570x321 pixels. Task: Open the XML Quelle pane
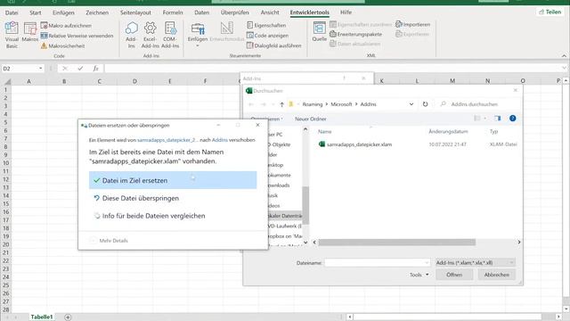click(x=319, y=32)
